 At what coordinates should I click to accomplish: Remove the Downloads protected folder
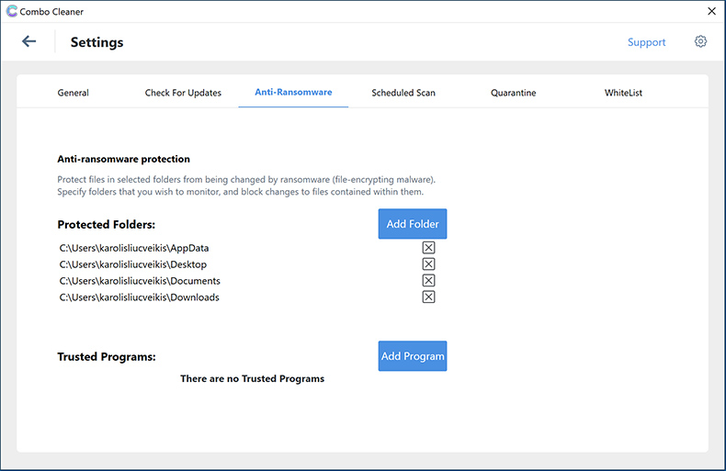coord(428,297)
